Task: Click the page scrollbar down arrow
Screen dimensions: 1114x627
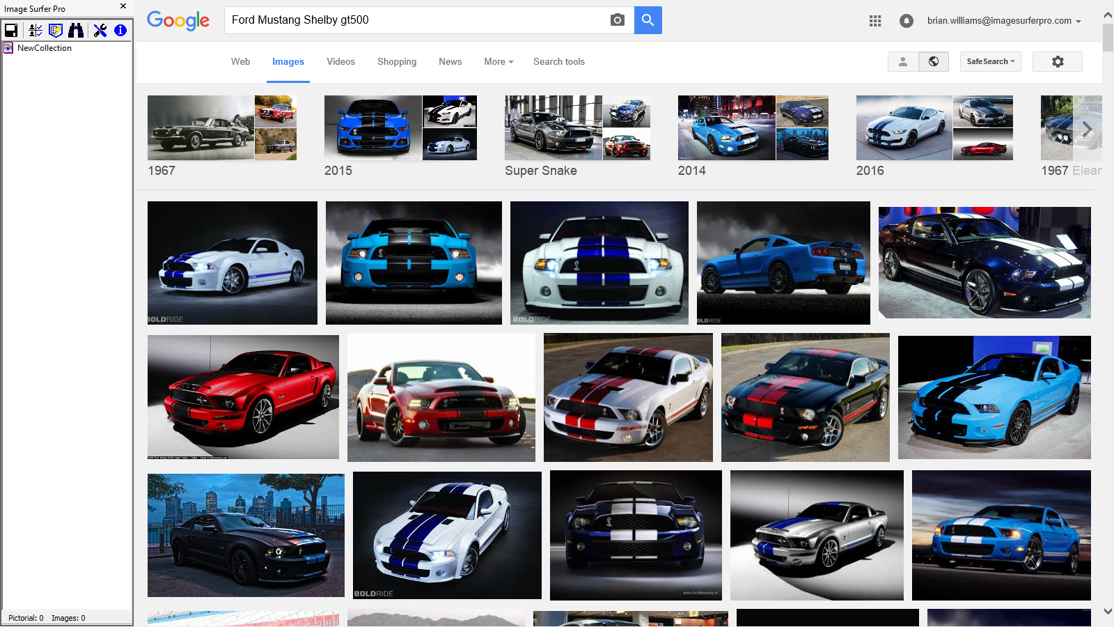Action: pos(1108,611)
